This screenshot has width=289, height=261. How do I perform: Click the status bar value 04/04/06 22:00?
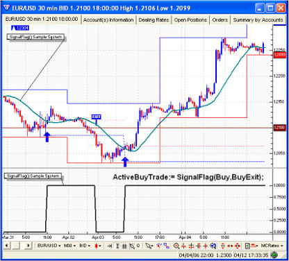[196, 255]
